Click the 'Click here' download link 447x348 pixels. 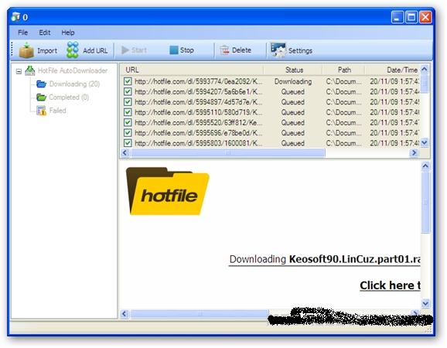point(390,285)
